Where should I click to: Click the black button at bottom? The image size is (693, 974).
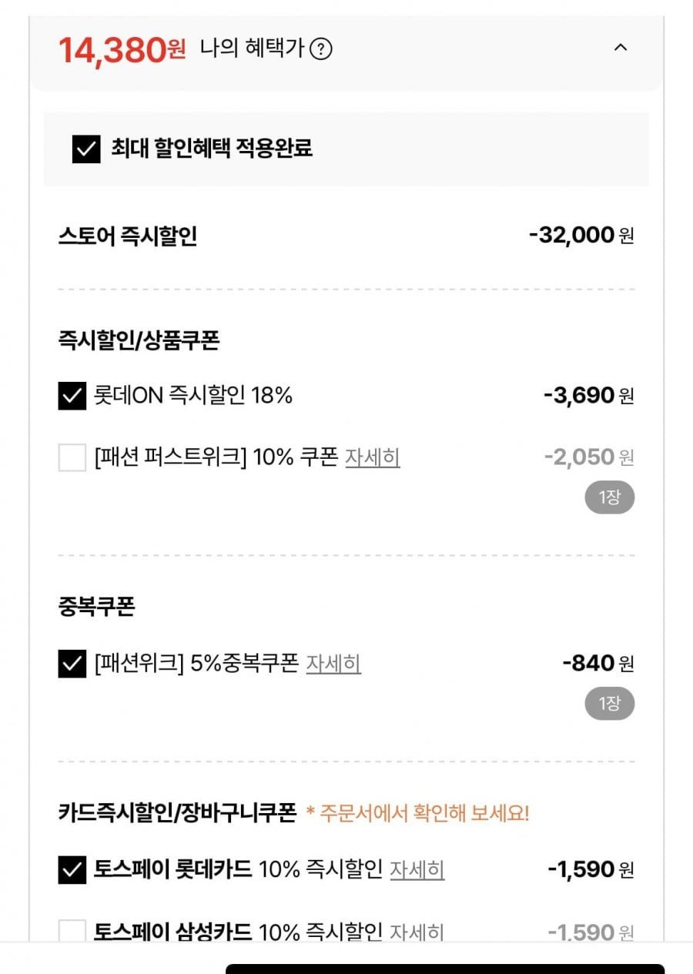point(445,969)
